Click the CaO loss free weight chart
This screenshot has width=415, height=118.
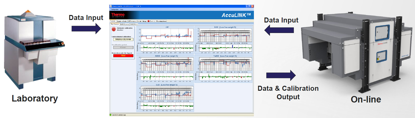[167, 93]
